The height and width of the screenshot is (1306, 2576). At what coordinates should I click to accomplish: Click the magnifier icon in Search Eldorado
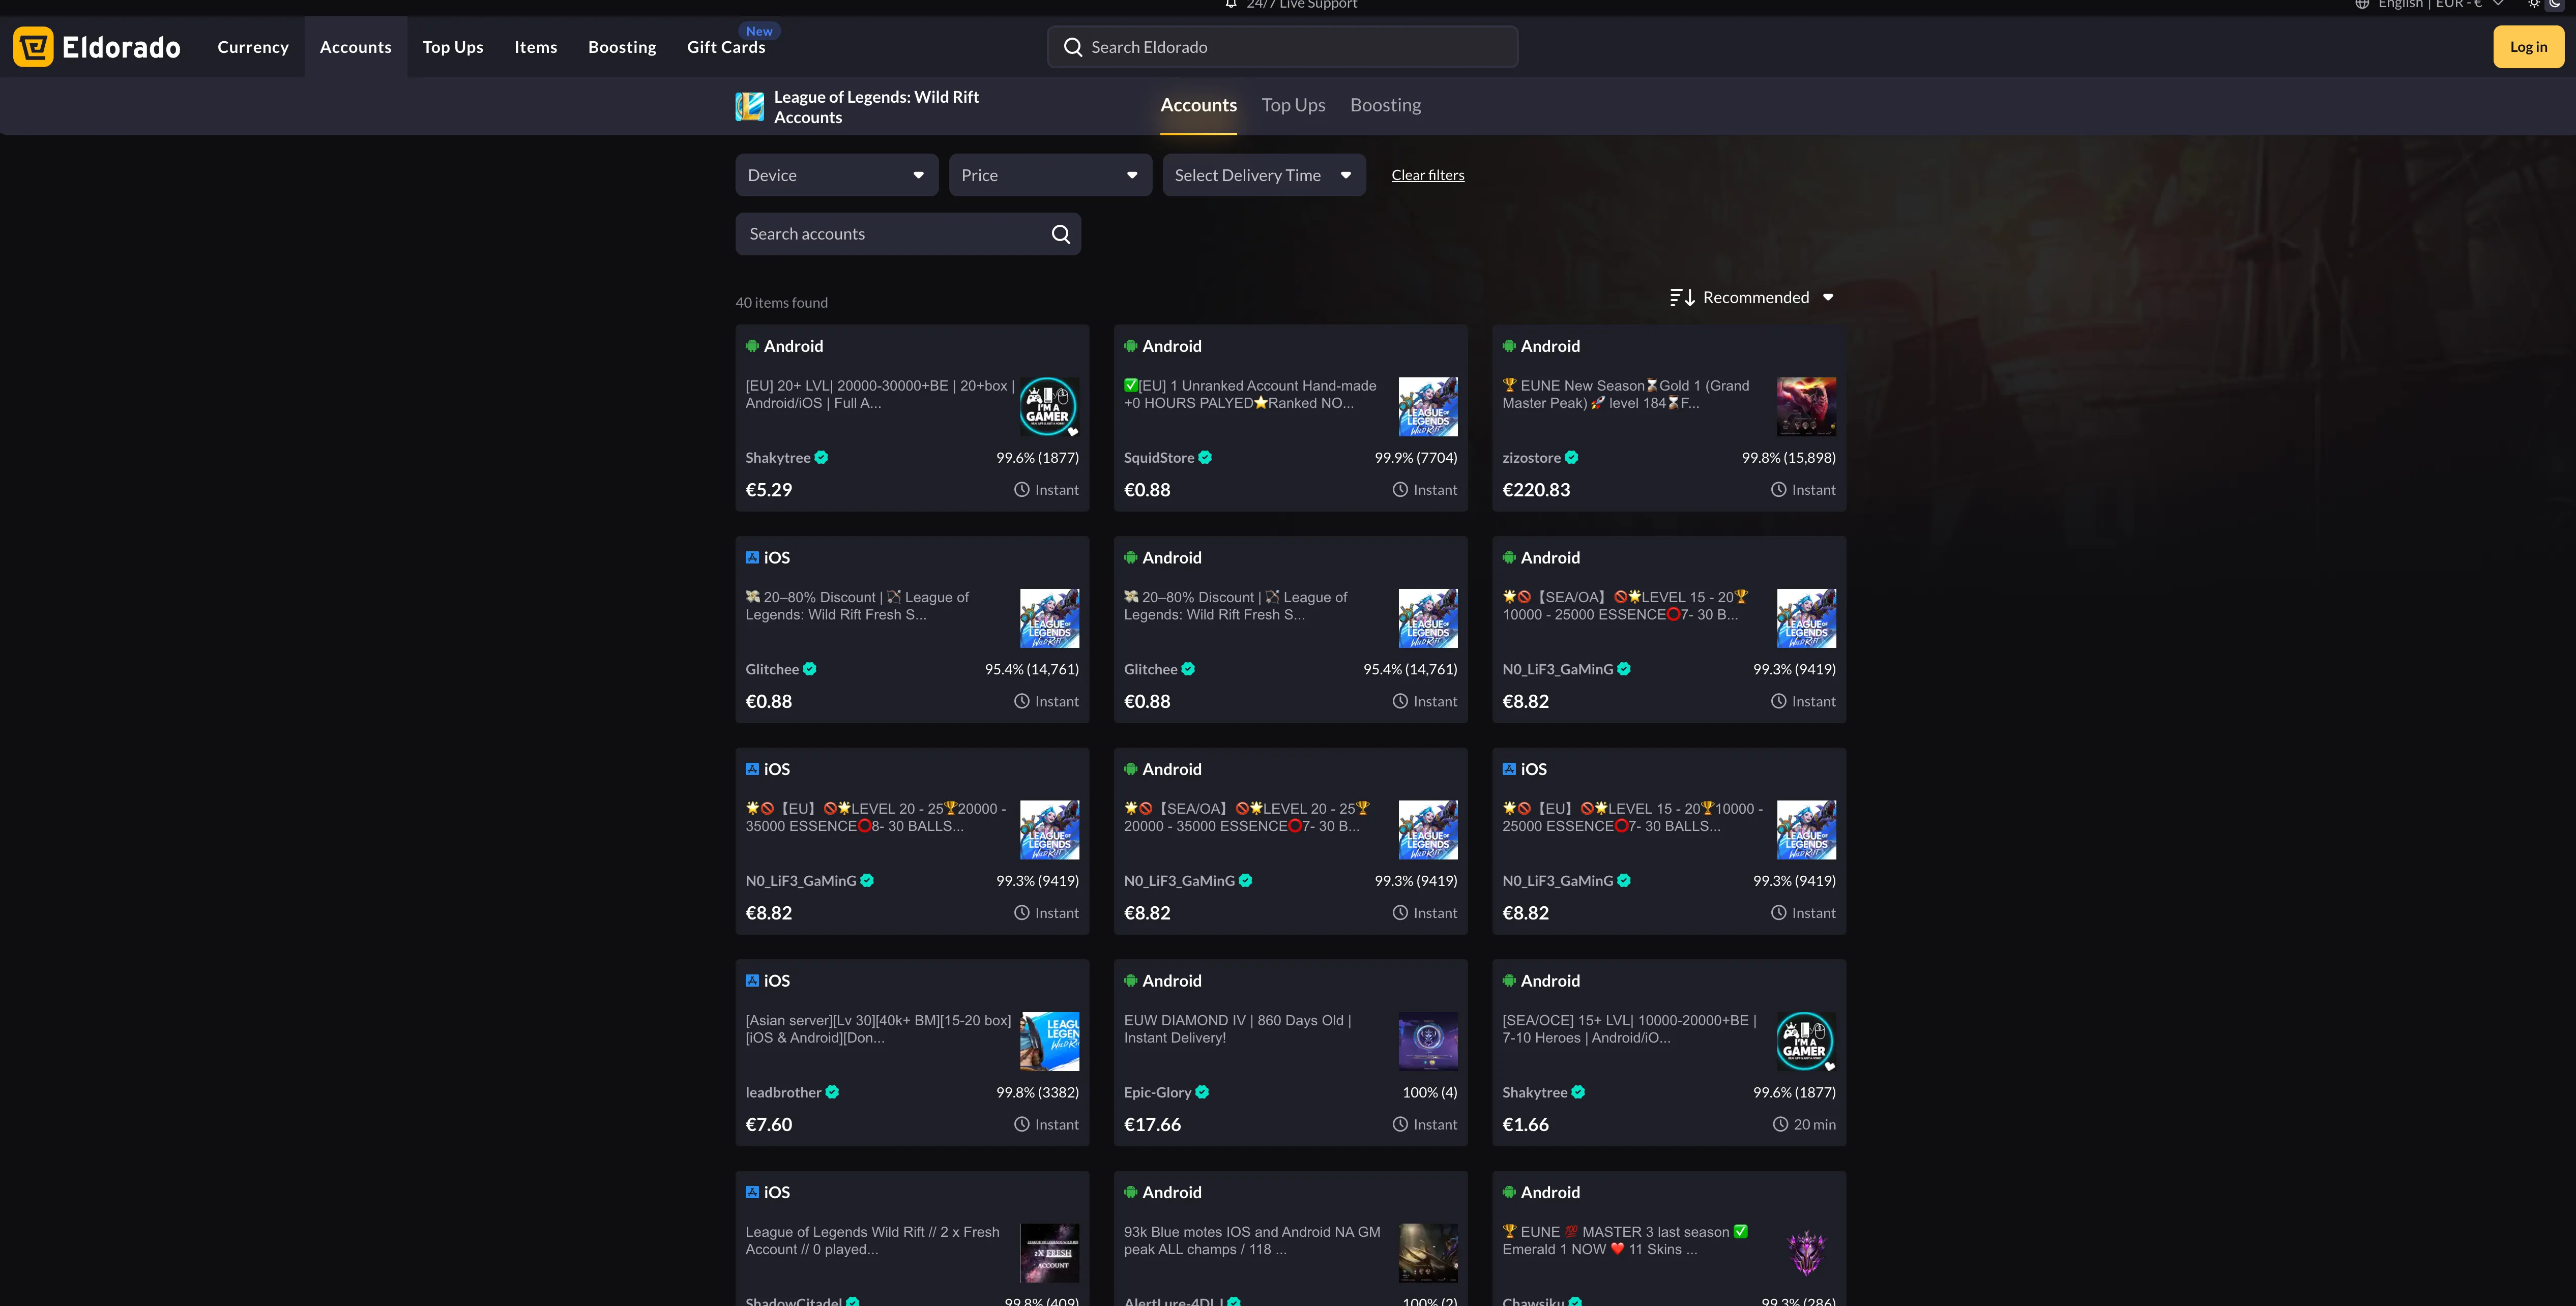1072,47
